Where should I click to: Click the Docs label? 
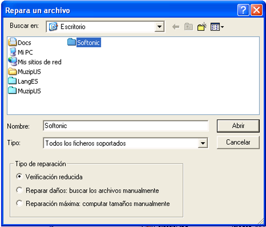[24, 43]
